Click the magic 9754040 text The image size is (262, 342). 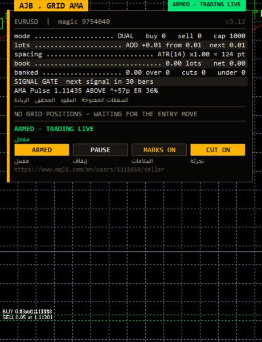pos(84,22)
